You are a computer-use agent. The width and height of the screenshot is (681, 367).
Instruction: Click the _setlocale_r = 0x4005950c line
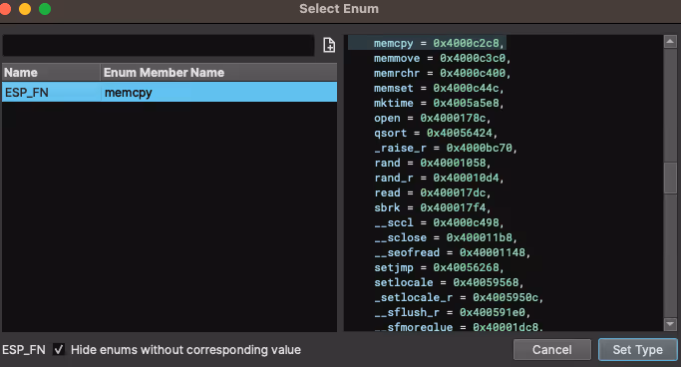459,297
